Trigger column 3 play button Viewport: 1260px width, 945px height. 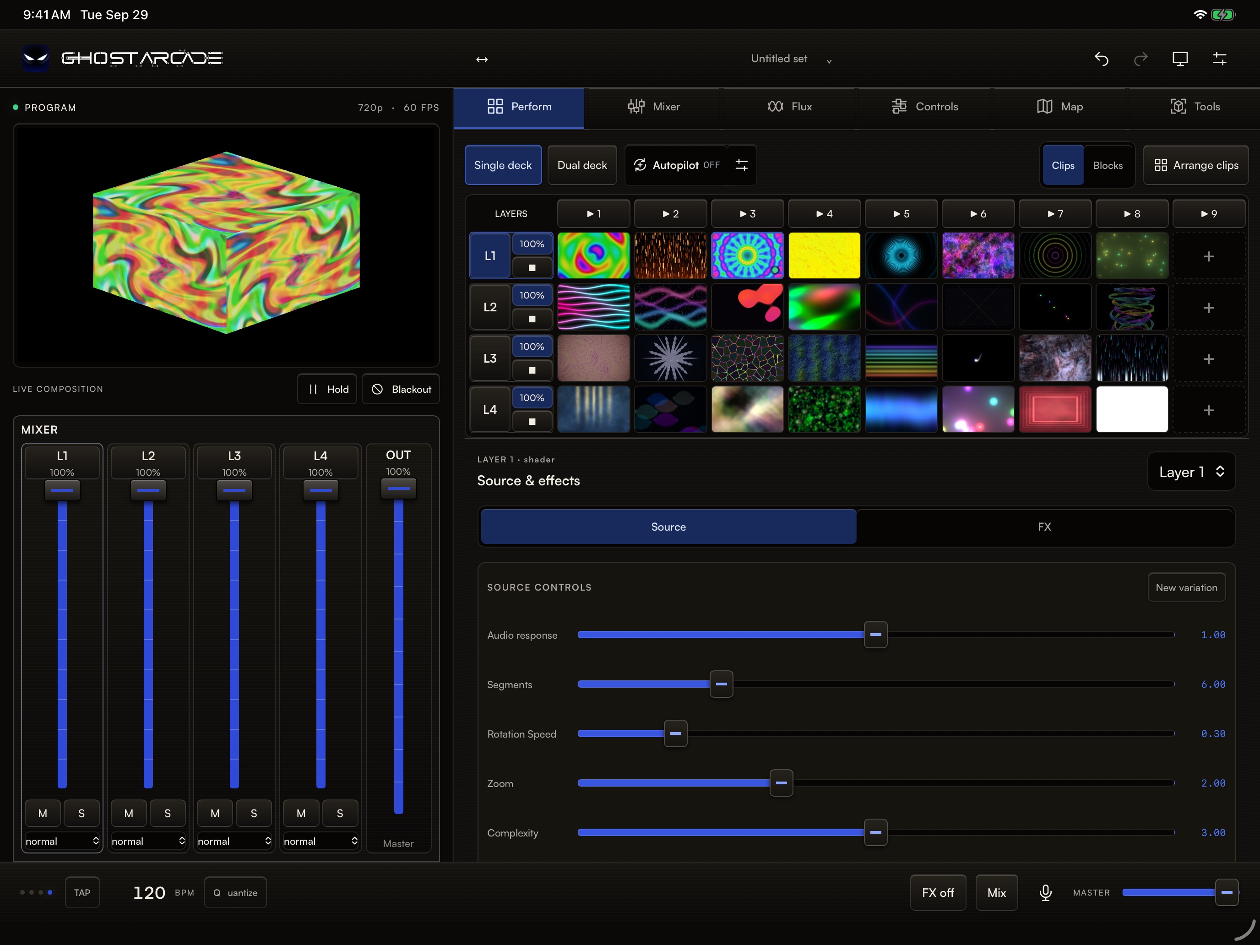(x=747, y=214)
